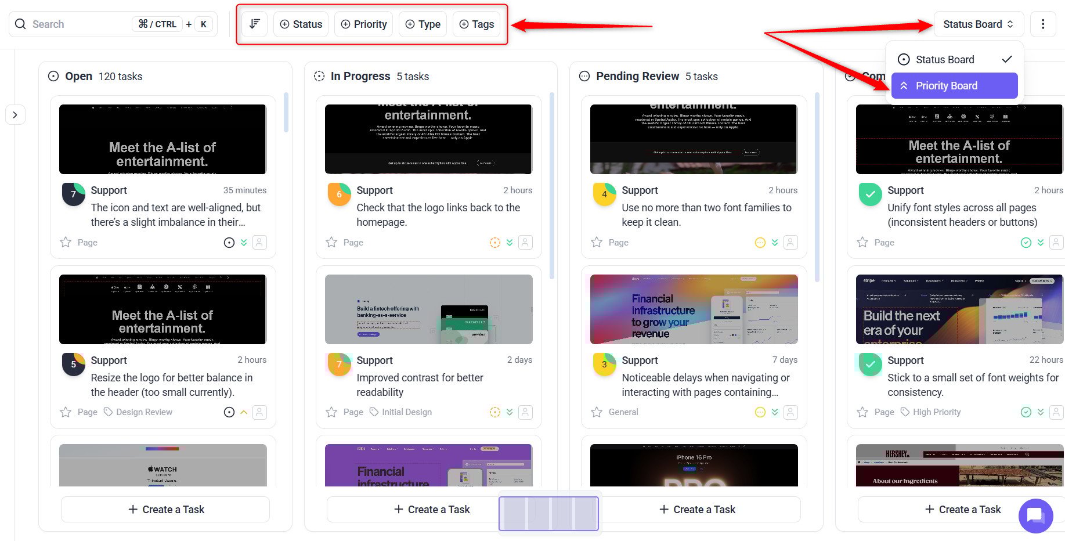
Task: Open the chat support bubble
Action: (1035, 515)
